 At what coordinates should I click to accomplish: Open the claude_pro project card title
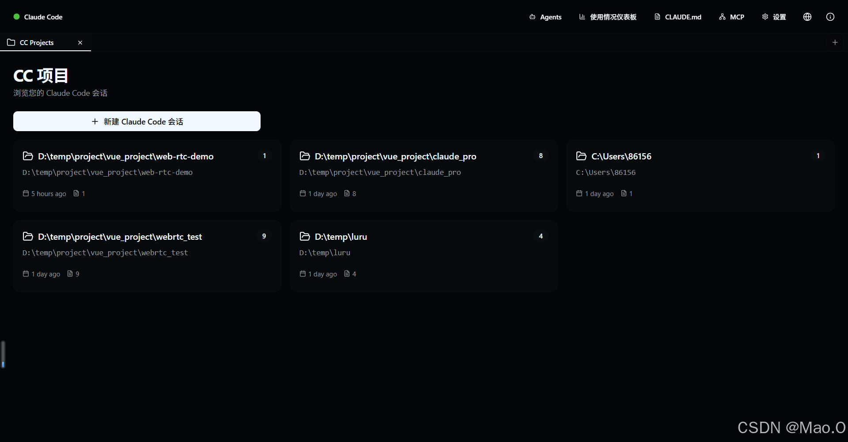(x=396, y=156)
